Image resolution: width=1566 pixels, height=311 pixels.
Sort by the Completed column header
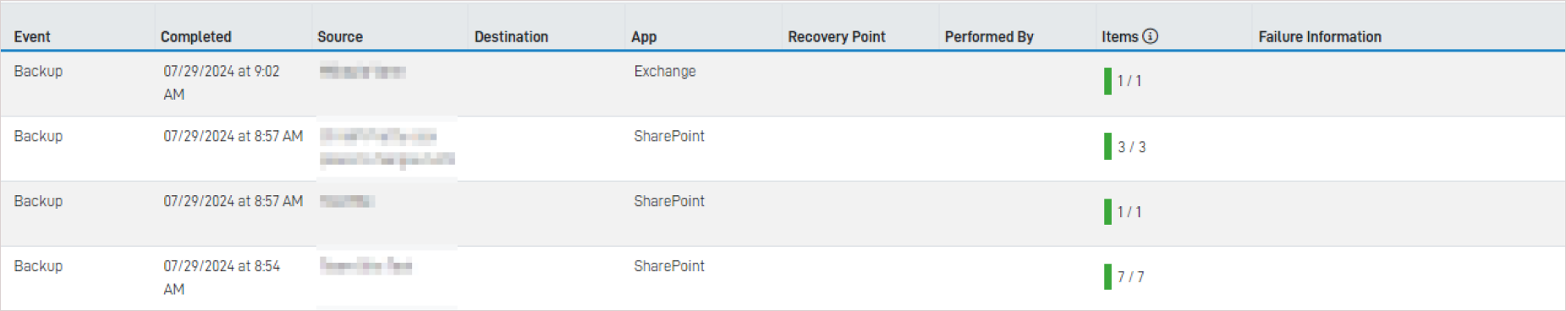pos(195,36)
